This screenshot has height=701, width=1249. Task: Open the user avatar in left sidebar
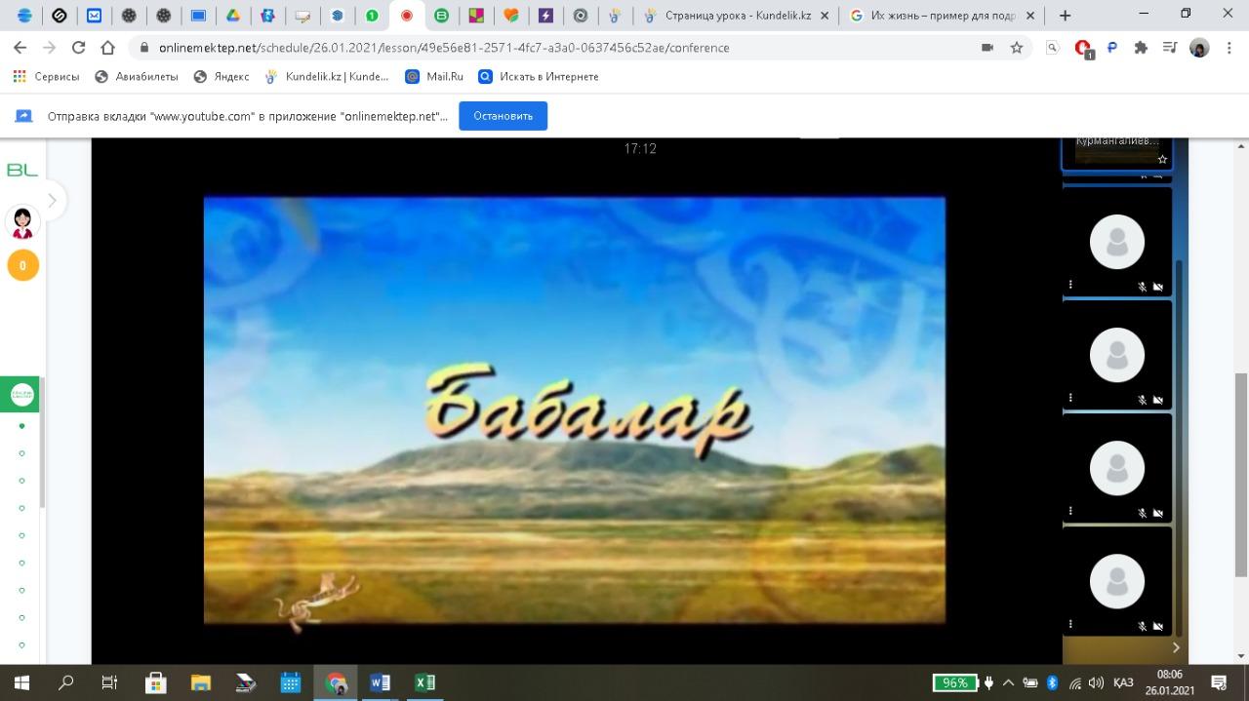22,222
